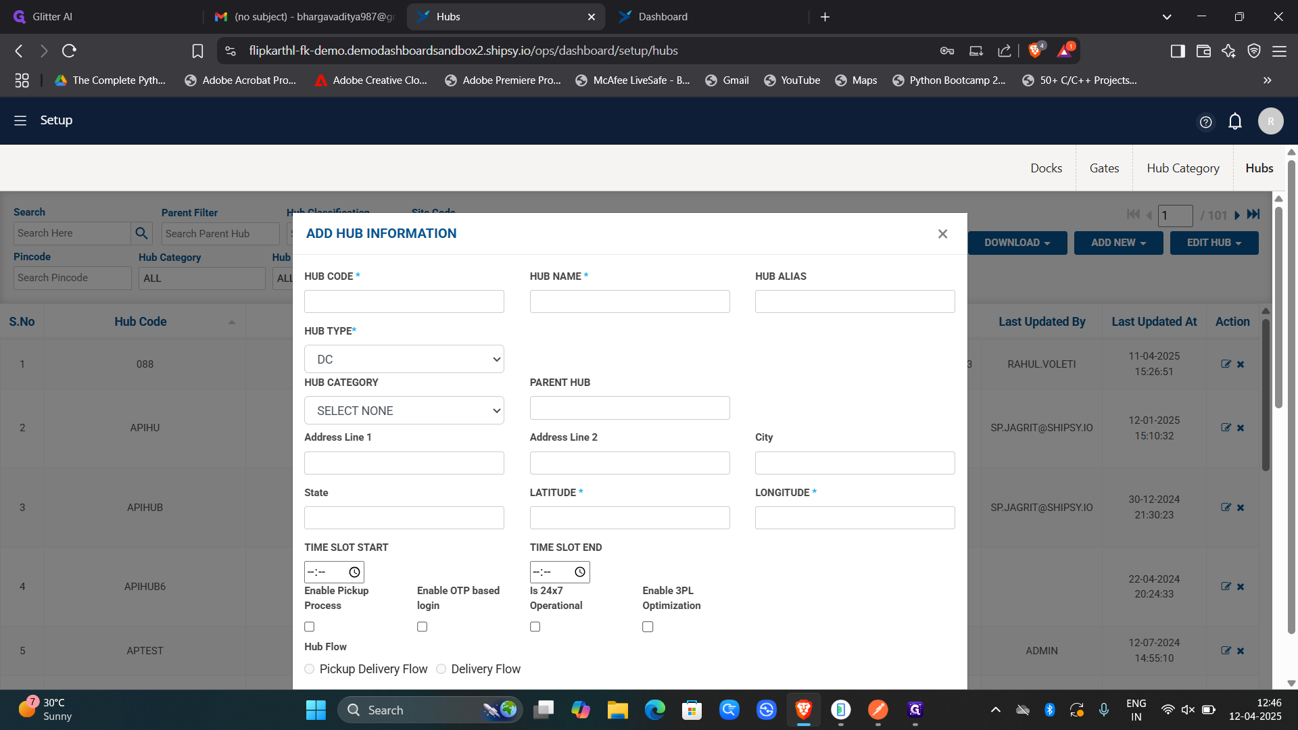The width and height of the screenshot is (1298, 730).
Task: Open the Add New dropdown button
Action: pyautogui.click(x=1119, y=243)
